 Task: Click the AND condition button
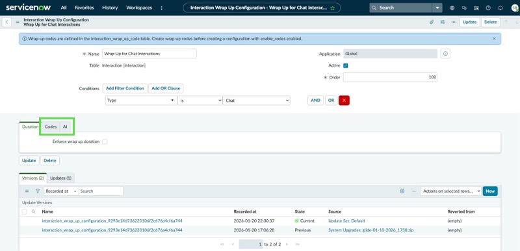(x=315, y=101)
